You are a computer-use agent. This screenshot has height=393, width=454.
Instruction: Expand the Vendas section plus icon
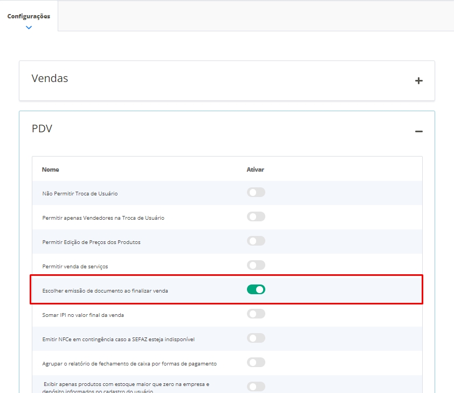418,81
